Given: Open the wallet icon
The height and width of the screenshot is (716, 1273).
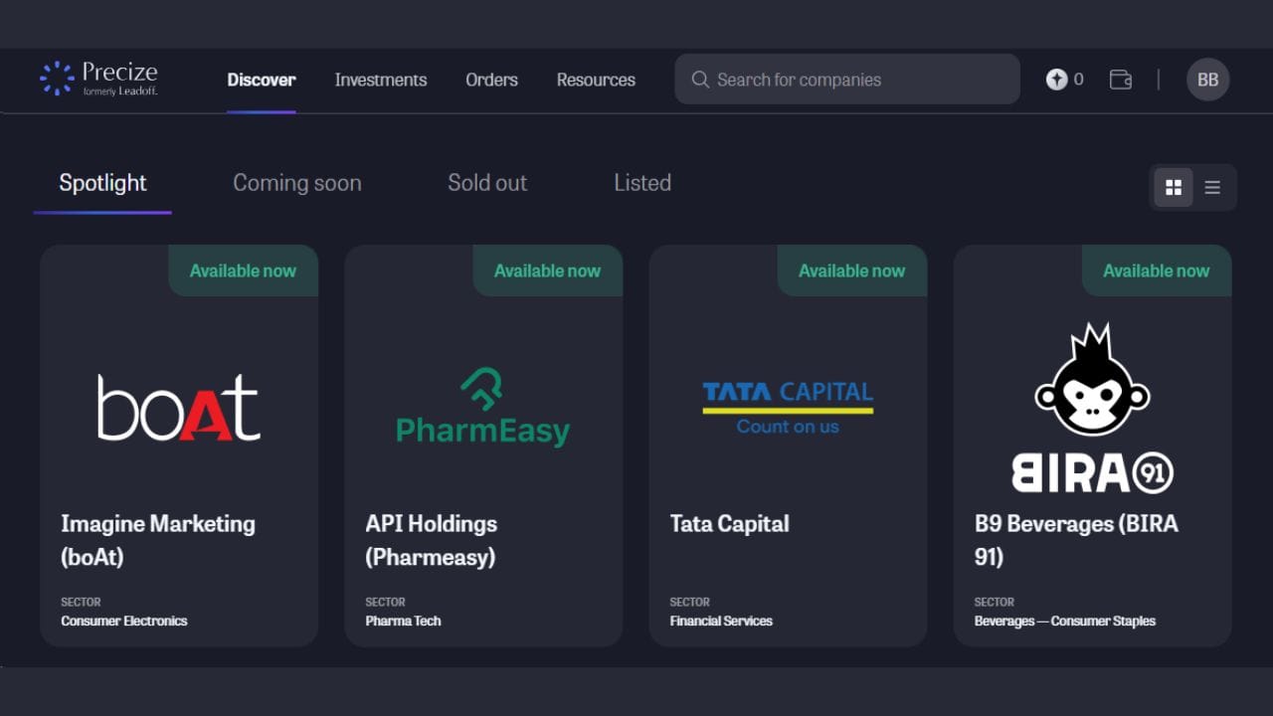Looking at the screenshot, I should (x=1121, y=80).
